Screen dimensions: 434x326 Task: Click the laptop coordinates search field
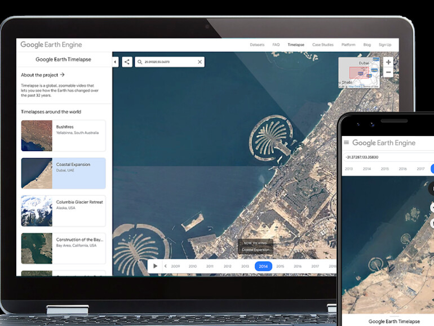click(x=170, y=62)
